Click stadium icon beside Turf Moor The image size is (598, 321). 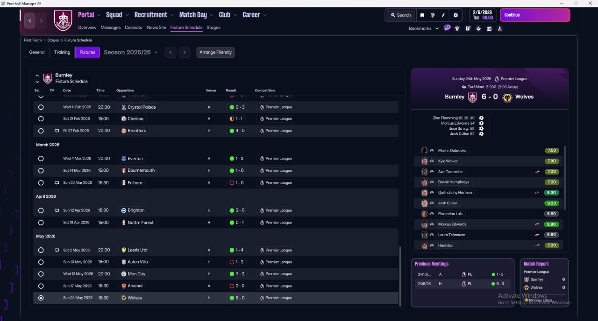tap(464, 87)
